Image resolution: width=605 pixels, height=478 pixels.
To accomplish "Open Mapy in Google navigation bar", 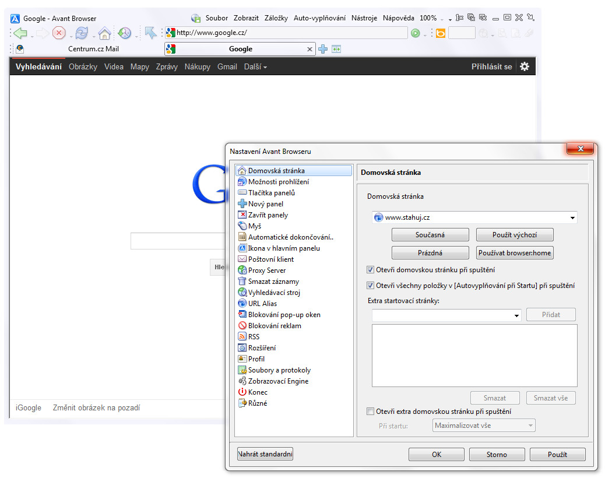I will pyautogui.click(x=140, y=66).
